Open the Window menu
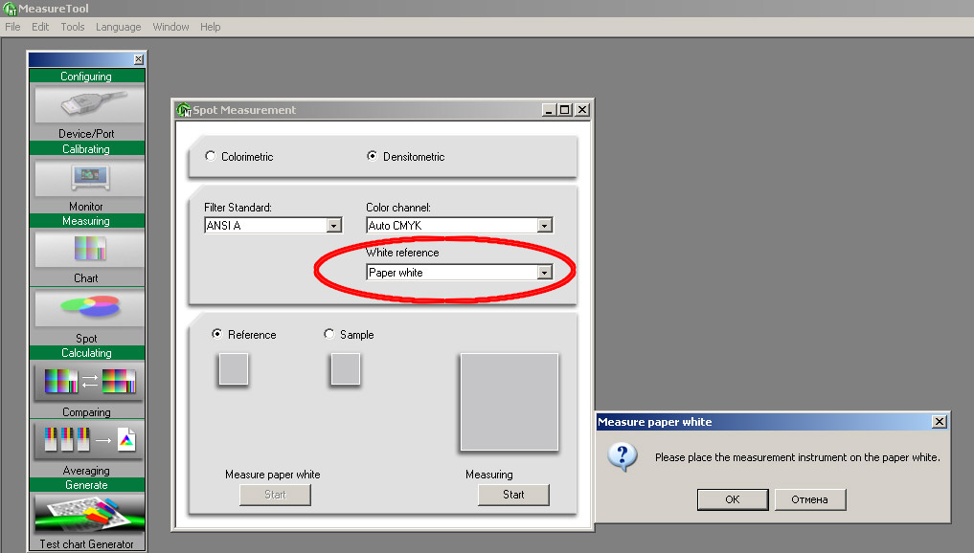Image resolution: width=974 pixels, height=553 pixels. (x=170, y=27)
